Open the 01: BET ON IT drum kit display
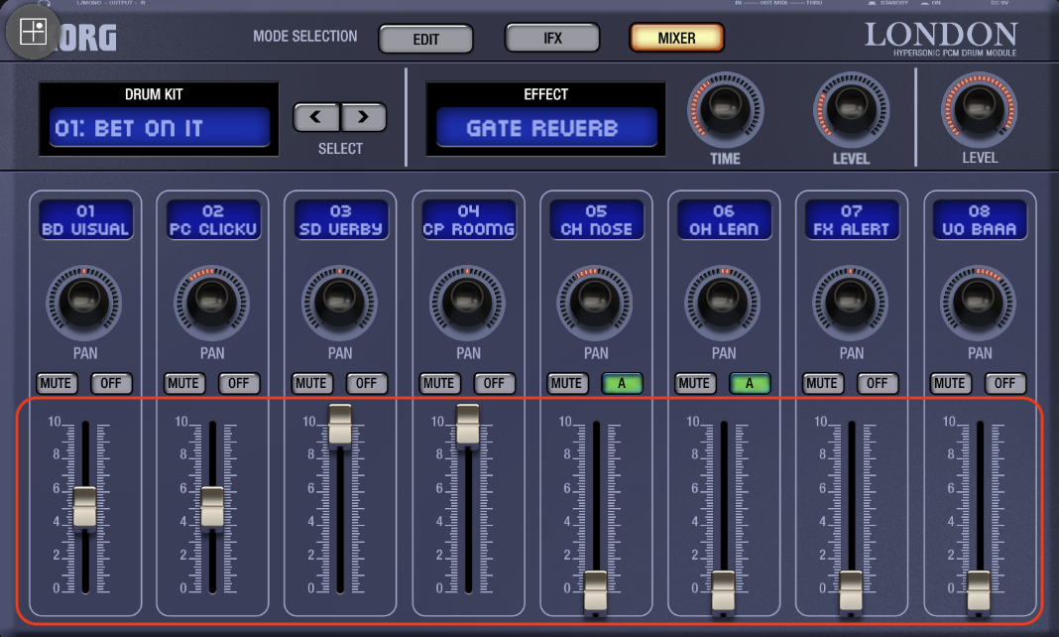 (x=160, y=127)
